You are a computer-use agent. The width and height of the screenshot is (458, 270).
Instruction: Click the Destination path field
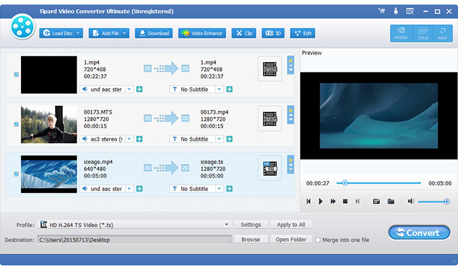[134, 240]
